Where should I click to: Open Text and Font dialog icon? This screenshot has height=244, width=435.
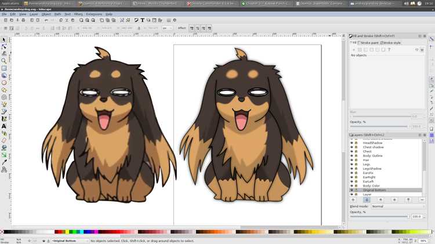pos(142,20)
